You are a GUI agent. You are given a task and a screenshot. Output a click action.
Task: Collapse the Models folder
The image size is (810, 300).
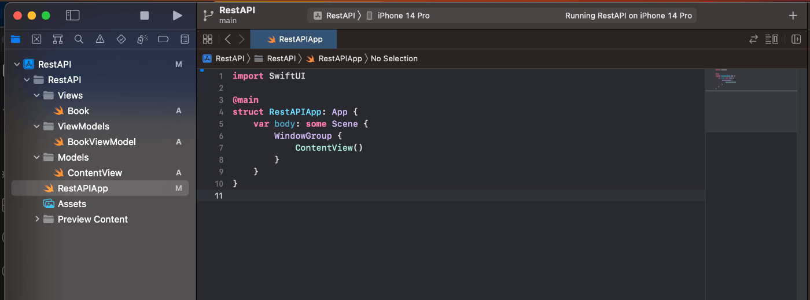click(36, 157)
